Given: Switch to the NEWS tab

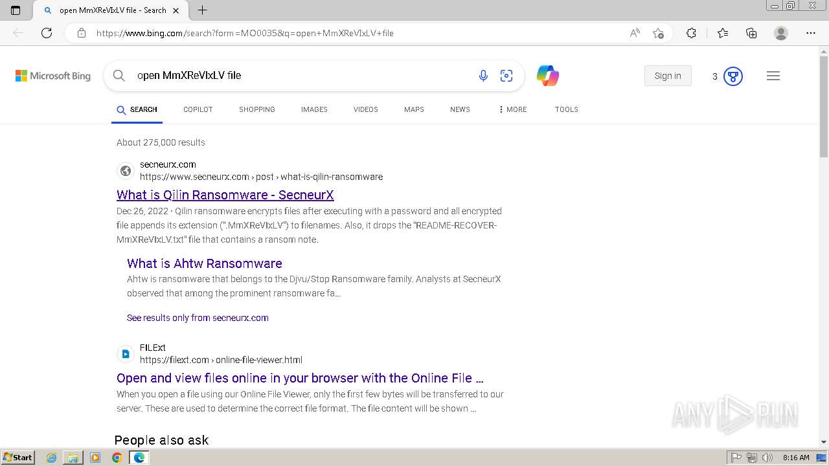Looking at the screenshot, I should 460,109.
